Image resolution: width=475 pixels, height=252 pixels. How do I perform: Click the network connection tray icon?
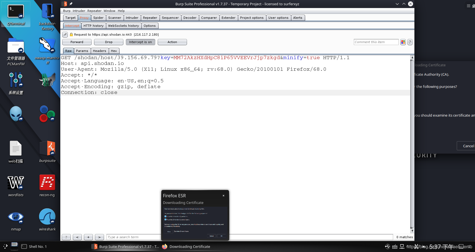coord(402,246)
